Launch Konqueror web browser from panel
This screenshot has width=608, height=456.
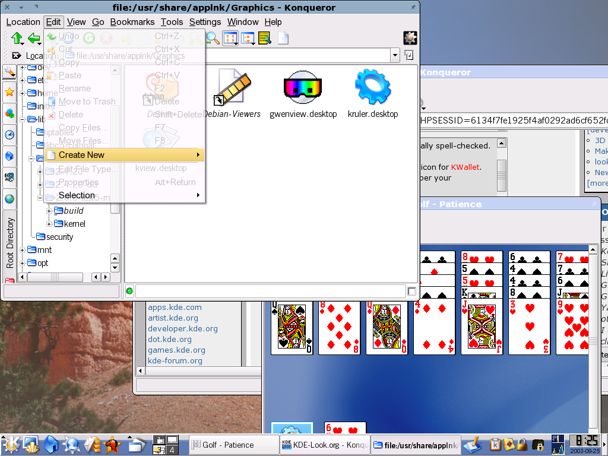tap(71, 444)
